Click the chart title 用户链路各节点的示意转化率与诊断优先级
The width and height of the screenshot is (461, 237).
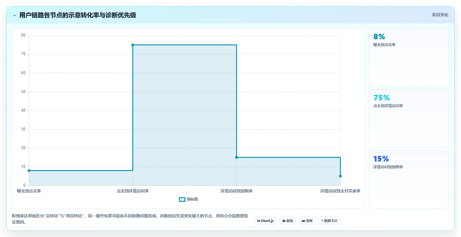[78, 15]
